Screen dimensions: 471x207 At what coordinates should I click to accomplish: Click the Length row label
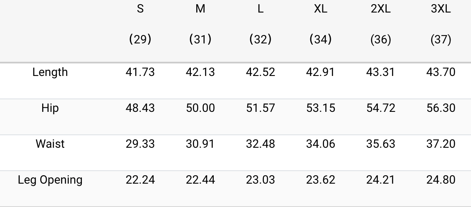[x=50, y=72]
